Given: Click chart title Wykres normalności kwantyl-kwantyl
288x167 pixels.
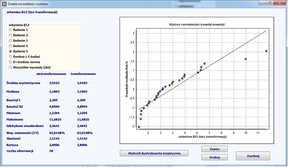Looking at the screenshot, I should pyautogui.click(x=197, y=25).
